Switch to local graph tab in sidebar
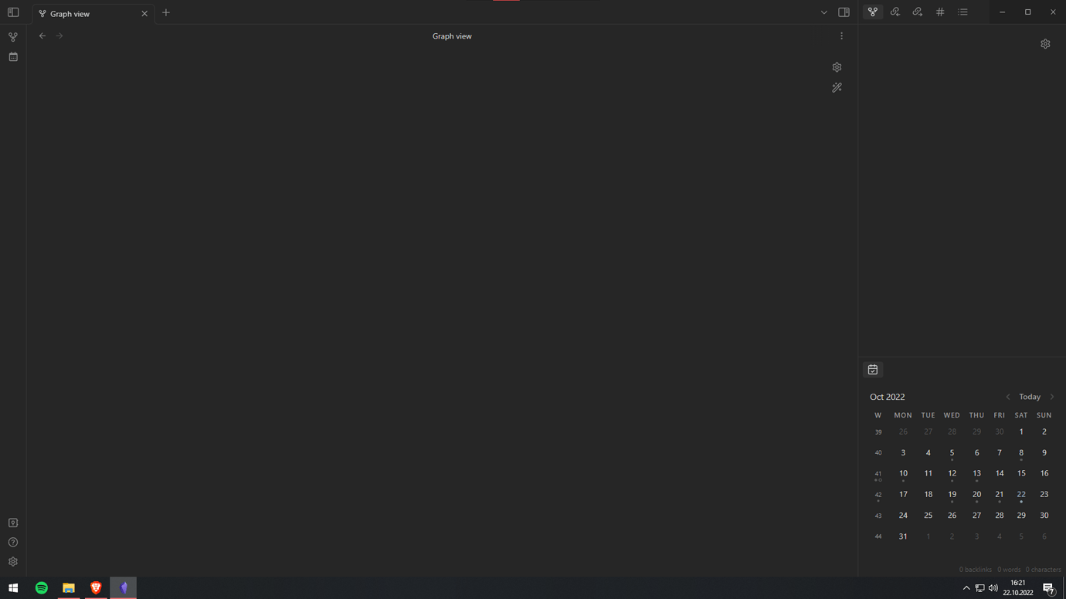Viewport: 1066px width, 599px height. 873,12
